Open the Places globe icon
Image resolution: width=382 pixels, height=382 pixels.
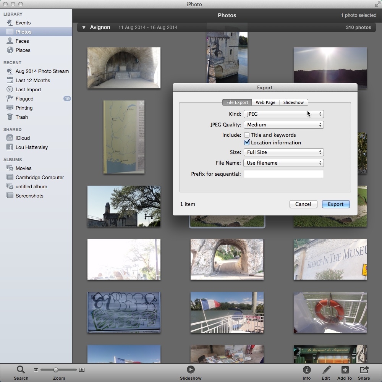[x=10, y=50]
